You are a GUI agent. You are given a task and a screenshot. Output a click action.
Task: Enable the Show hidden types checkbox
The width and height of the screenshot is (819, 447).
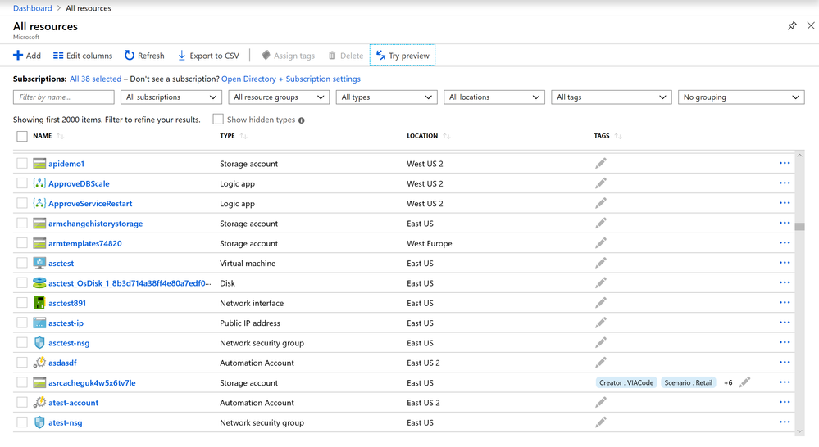click(x=218, y=120)
